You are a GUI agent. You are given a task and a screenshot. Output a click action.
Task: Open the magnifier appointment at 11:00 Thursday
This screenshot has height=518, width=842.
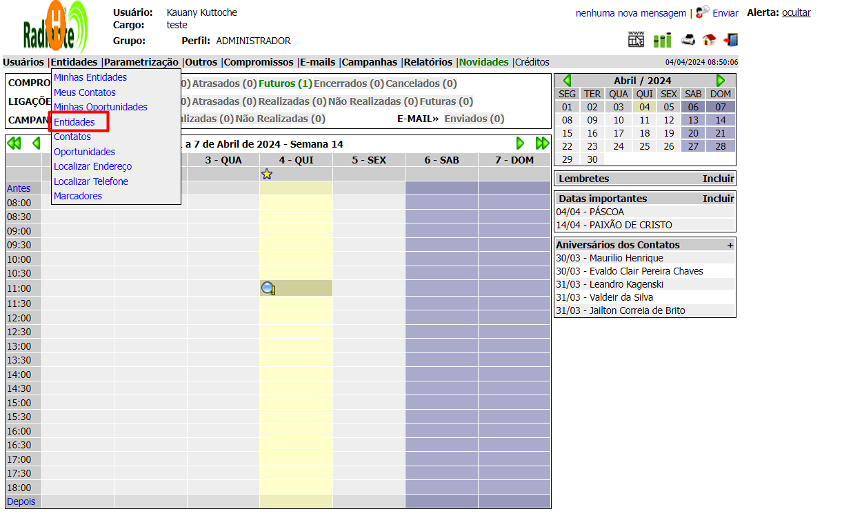point(268,288)
